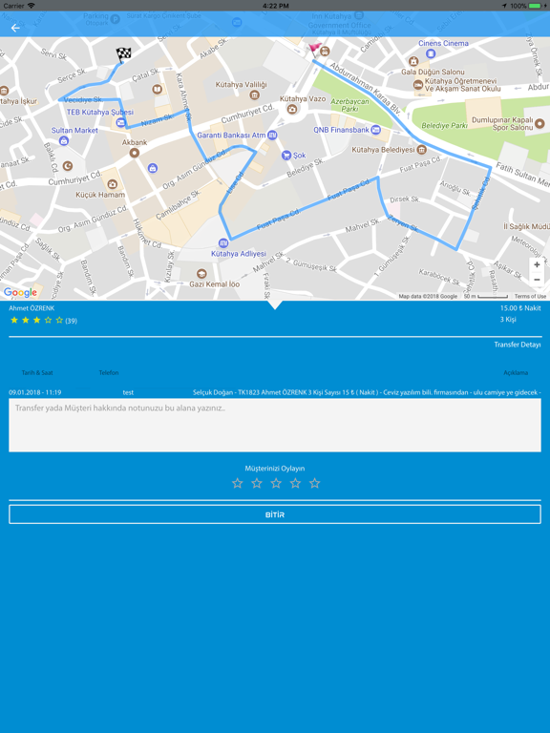
Task: Rate the customer one star
Action: (238, 483)
